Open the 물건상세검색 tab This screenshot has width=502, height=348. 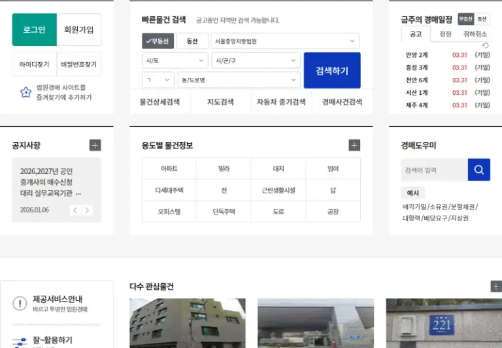coord(159,102)
